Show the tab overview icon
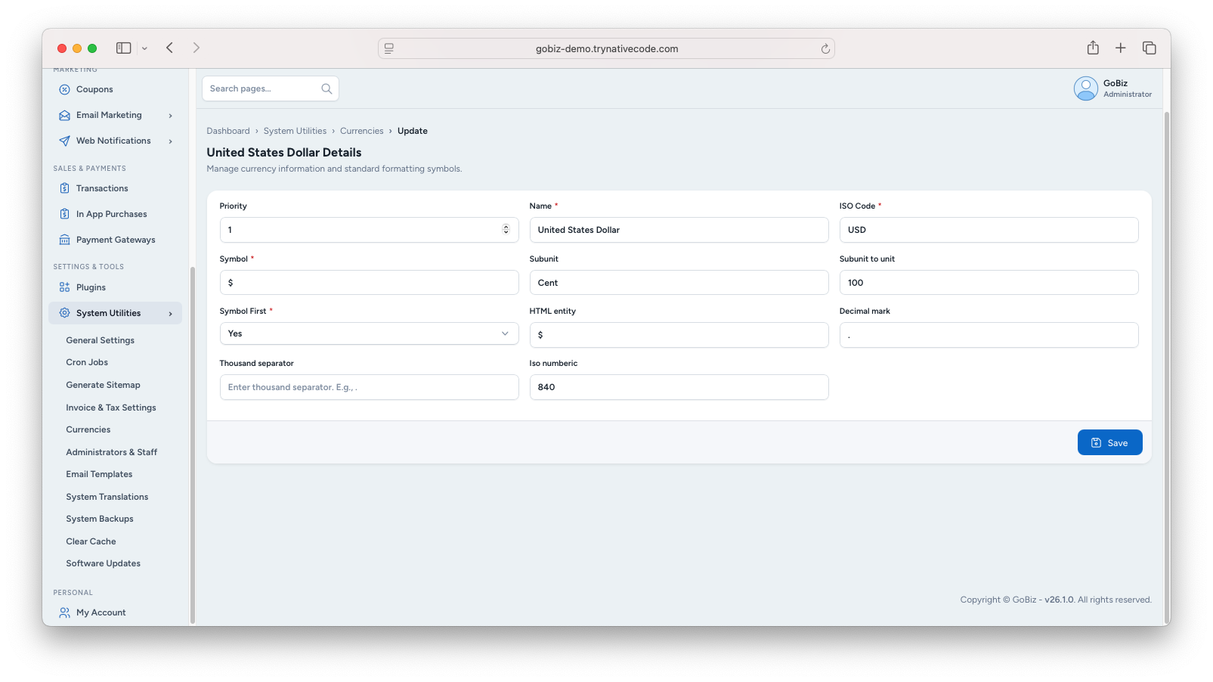1213x682 pixels. (x=1150, y=48)
